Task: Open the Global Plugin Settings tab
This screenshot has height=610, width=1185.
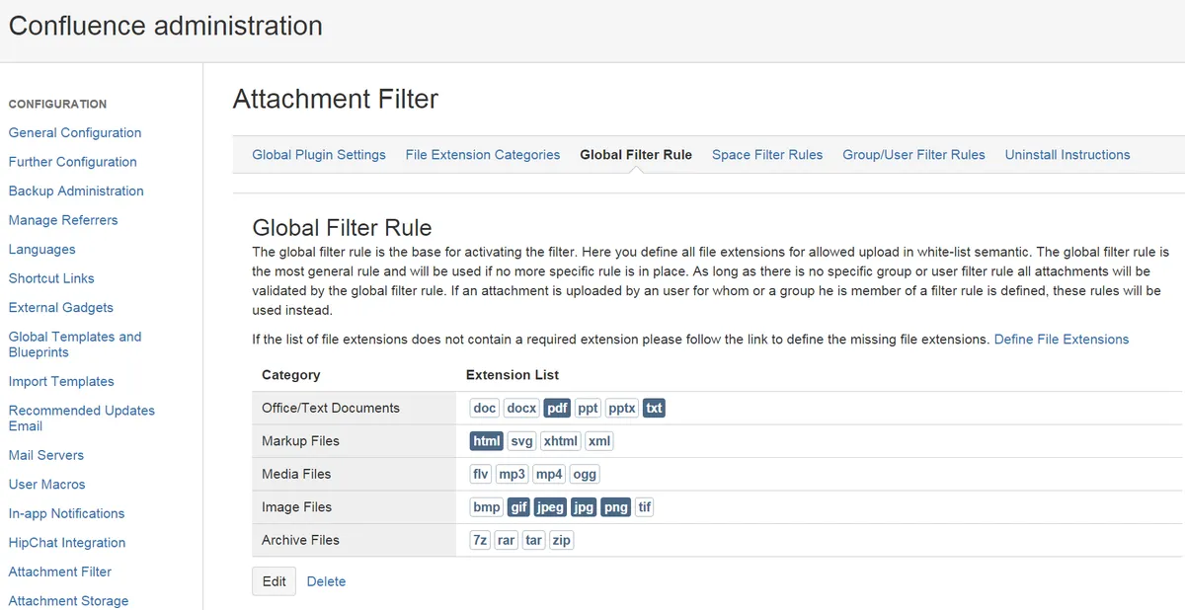Action: 319,155
